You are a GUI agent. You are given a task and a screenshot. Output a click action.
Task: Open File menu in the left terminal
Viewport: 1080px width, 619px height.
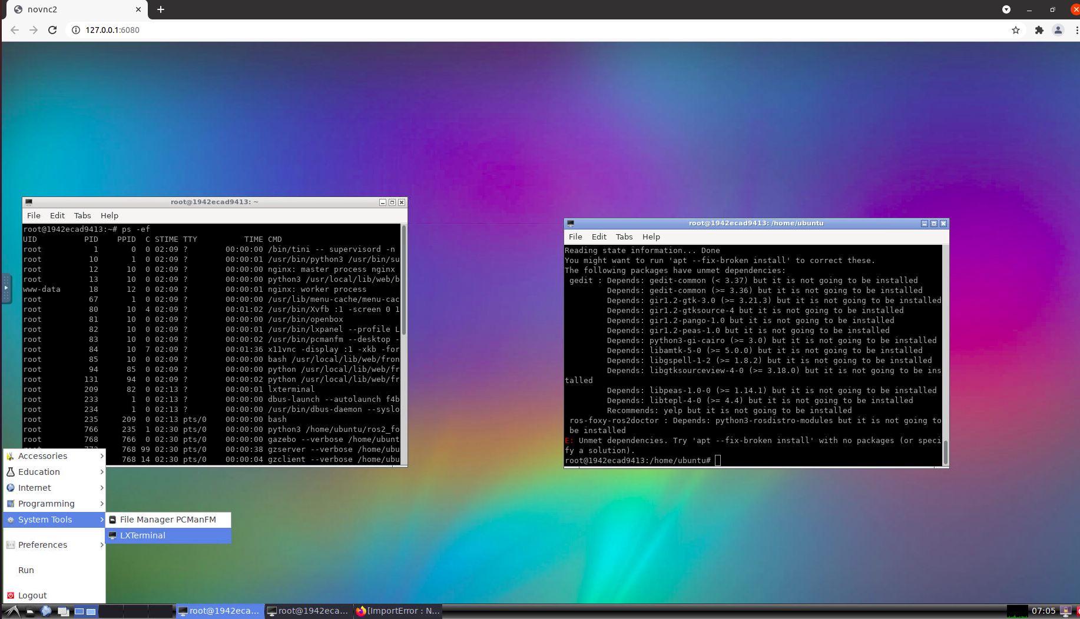[34, 216]
